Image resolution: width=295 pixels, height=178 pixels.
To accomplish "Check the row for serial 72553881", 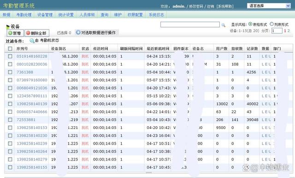I will click(10, 120).
